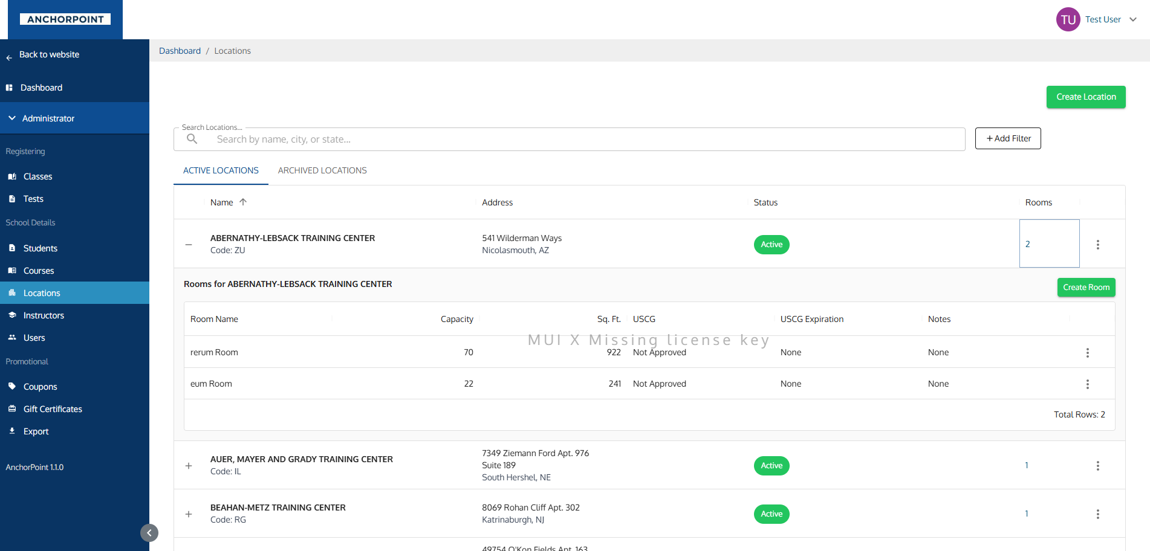Open actions menu for Auer, Mayer and Grady
Image resolution: width=1150 pixels, height=551 pixels.
point(1097,466)
